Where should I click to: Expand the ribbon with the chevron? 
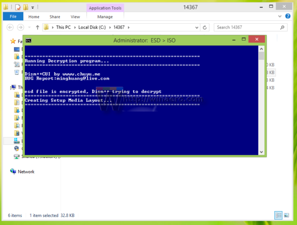point(280,16)
